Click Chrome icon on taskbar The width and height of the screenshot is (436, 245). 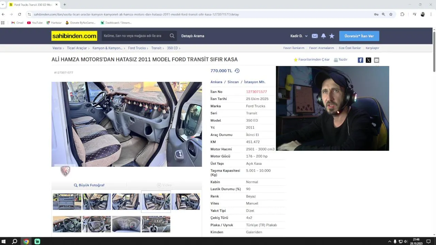[26, 242]
